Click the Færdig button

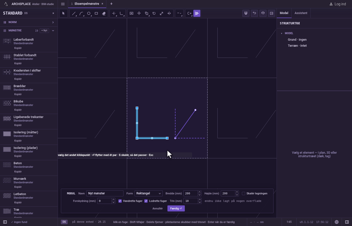(176, 208)
